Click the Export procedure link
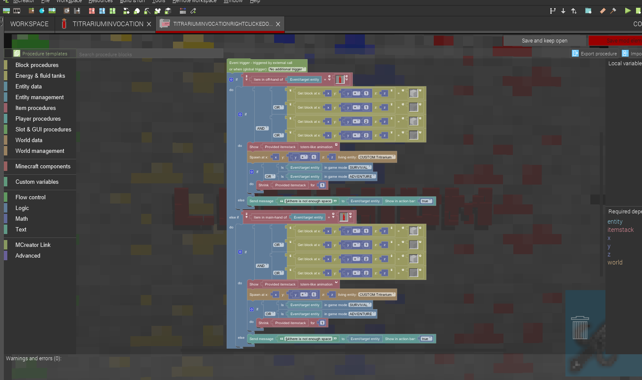Viewport: 642px width, 380px height. (598, 53)
